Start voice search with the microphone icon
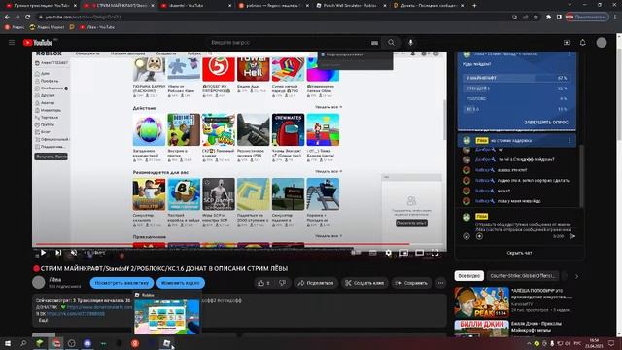Viewport: 622px width, 350px height. (410, 43)
